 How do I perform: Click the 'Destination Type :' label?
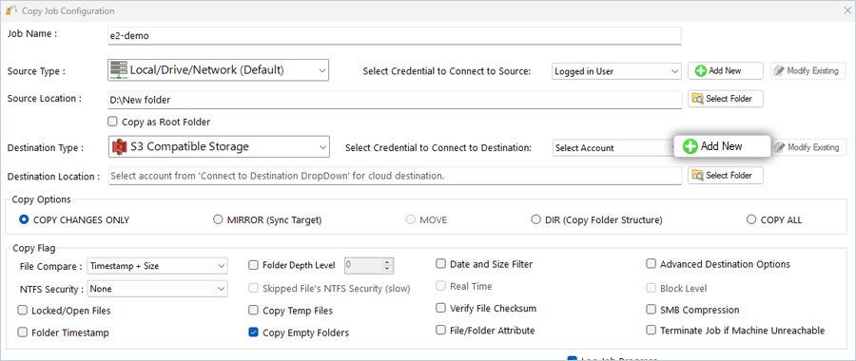coord(46,148)
